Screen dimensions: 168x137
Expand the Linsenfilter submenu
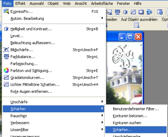coord(54,130)
